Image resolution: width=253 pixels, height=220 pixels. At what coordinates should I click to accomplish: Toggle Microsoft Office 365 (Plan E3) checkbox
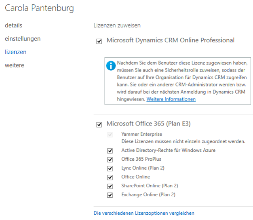[99, 125]
